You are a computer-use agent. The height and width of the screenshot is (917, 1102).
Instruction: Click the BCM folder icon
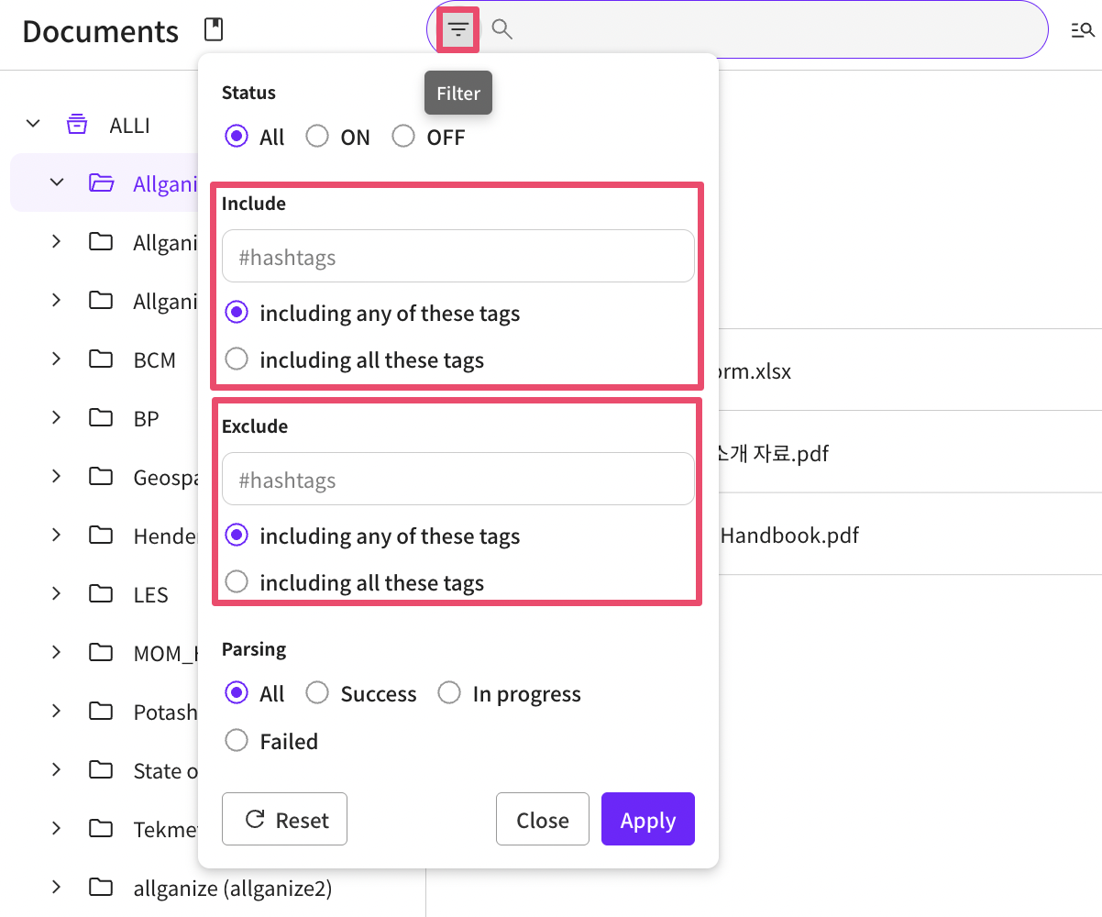[x=101, y=359]
